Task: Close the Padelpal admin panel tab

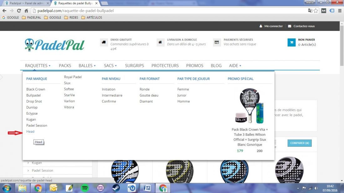Action: tap(48, 3)
